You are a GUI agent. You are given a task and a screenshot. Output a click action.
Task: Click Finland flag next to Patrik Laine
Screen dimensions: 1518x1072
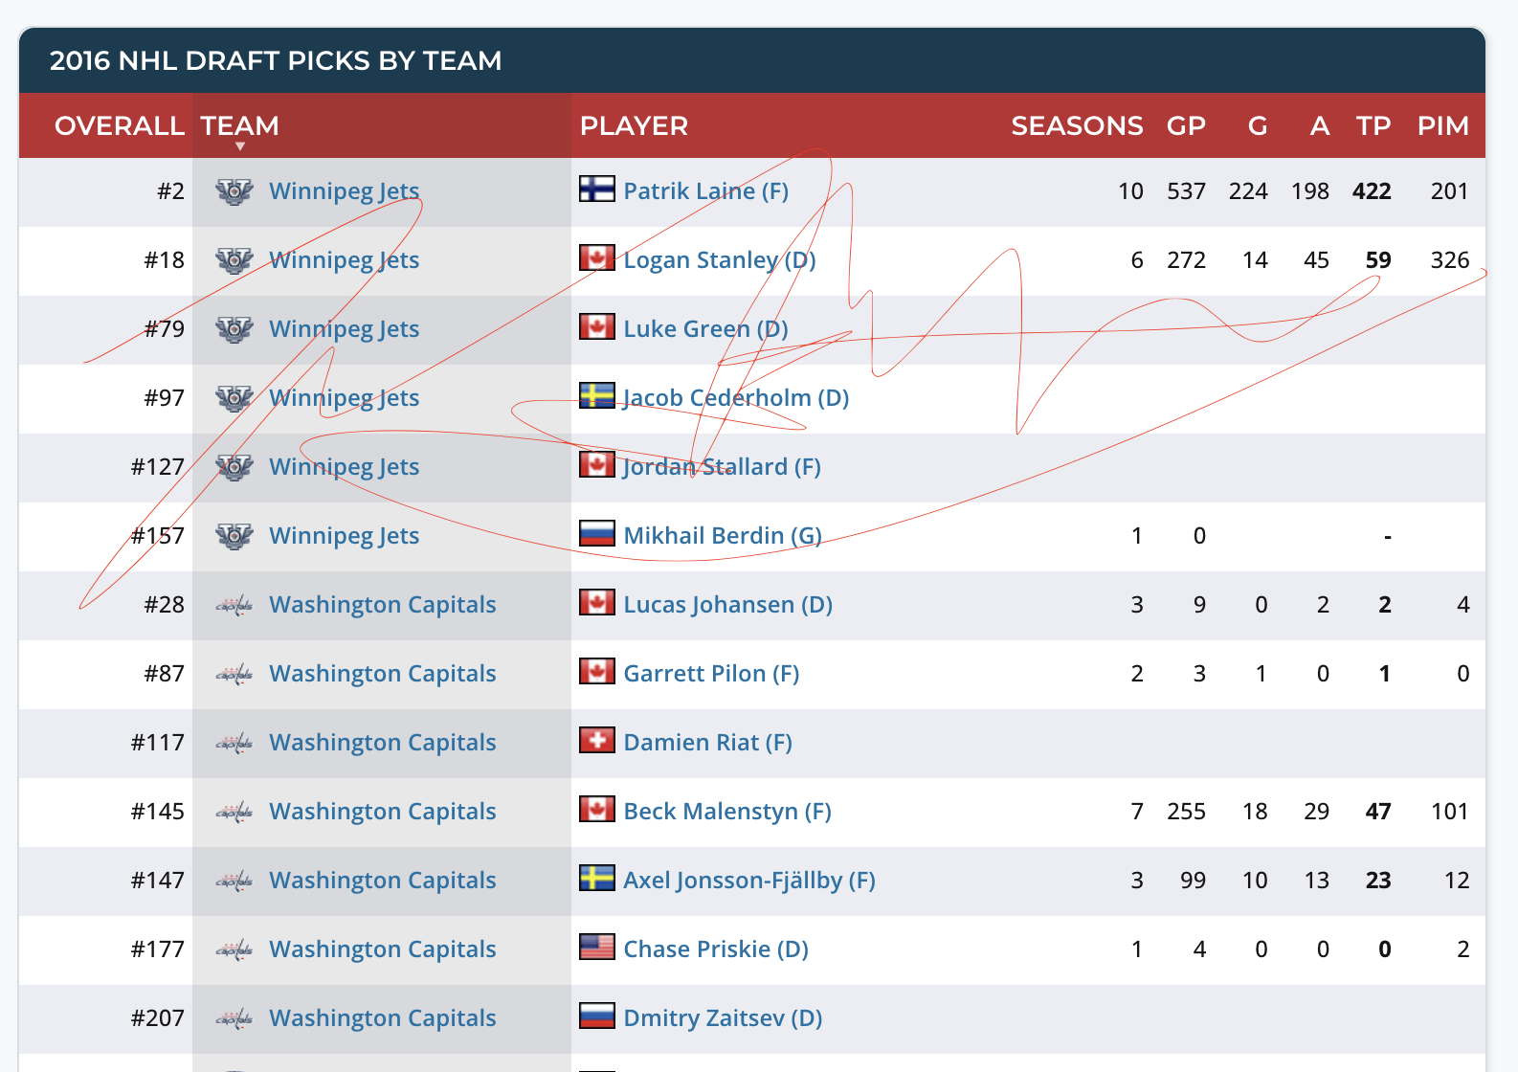coord(596,189)
